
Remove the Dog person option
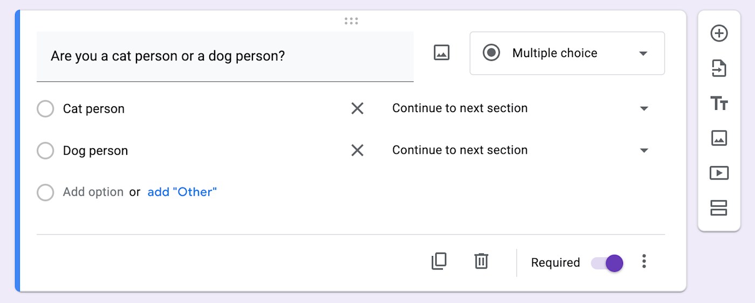pyautogui.click(x=357, y=150)
